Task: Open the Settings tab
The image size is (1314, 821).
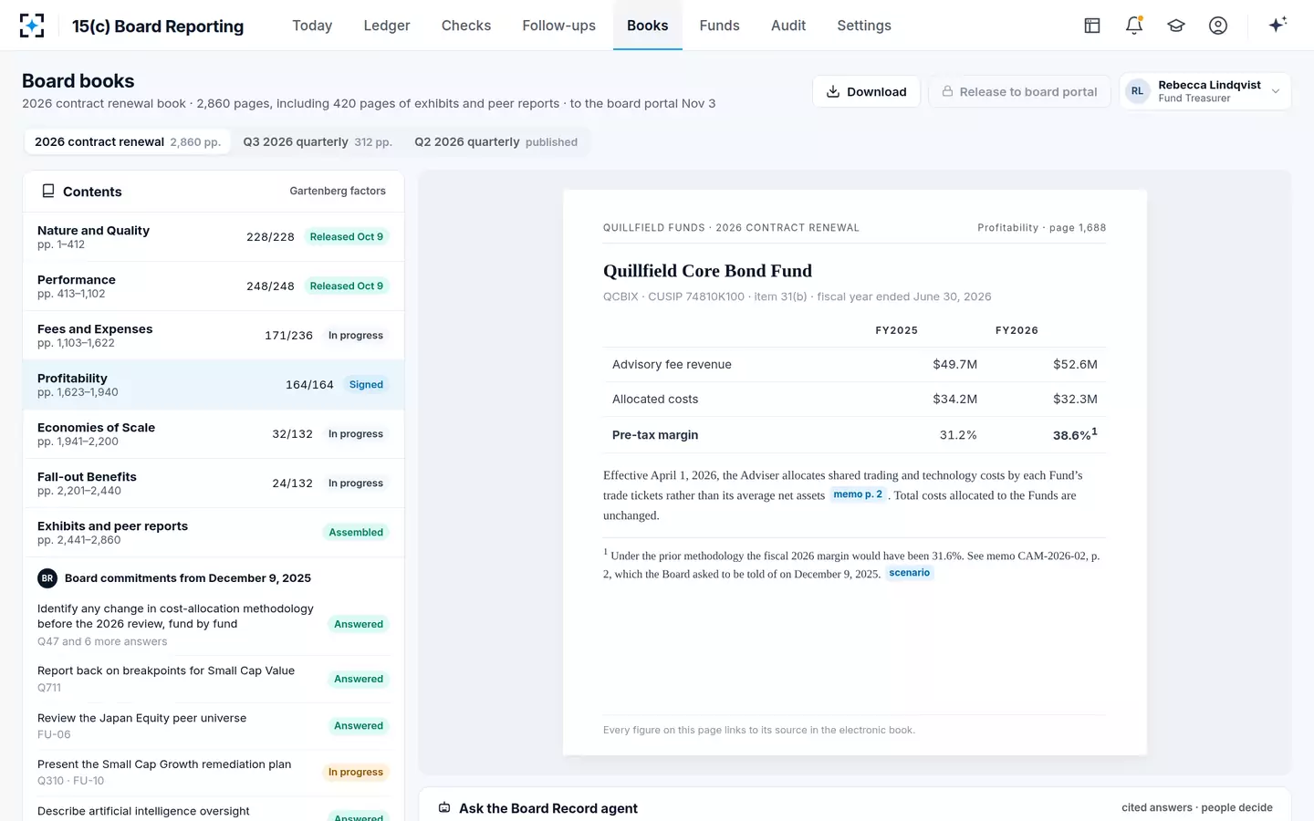Action: tap(864, 26)
